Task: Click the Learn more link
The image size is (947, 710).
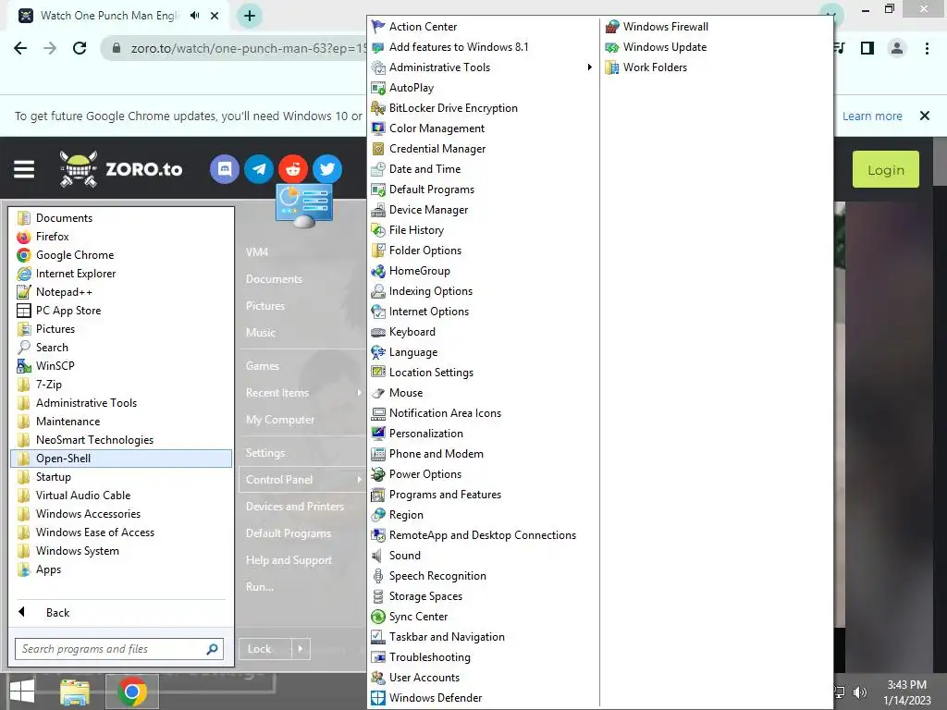Action: [x=872, y=116]
